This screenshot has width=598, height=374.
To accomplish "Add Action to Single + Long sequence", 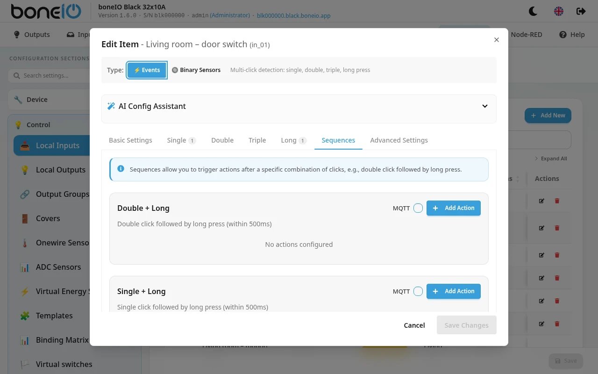I will (x=454, y=291).
